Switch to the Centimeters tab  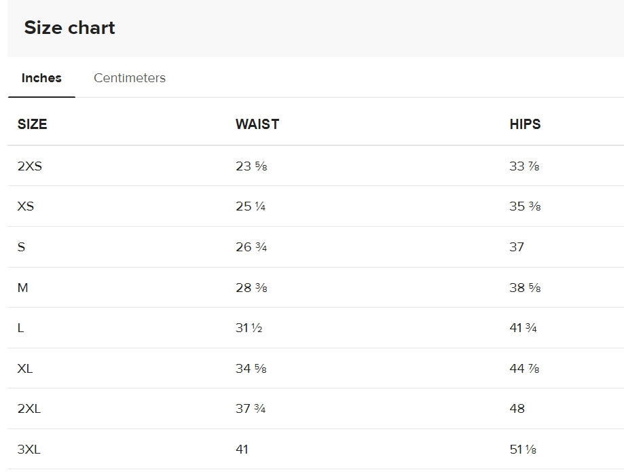129,78
